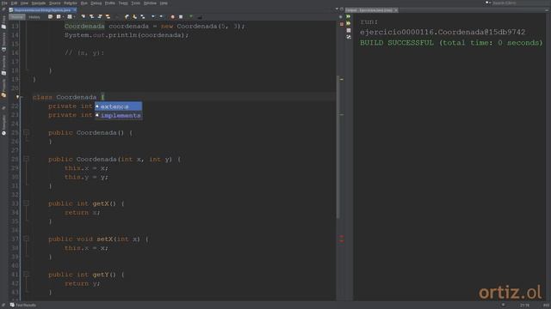
Task: Open the Forward history dropdown arrow
Action: pyautogui.click(x=74, y=16)
